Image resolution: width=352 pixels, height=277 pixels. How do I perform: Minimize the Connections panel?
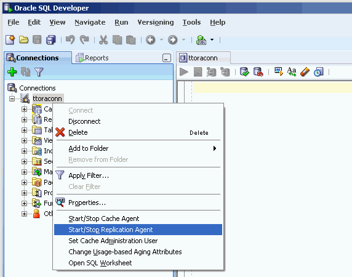click(x=167, y=58)
